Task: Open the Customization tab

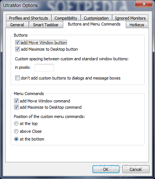Action: (x=96, y=18)
